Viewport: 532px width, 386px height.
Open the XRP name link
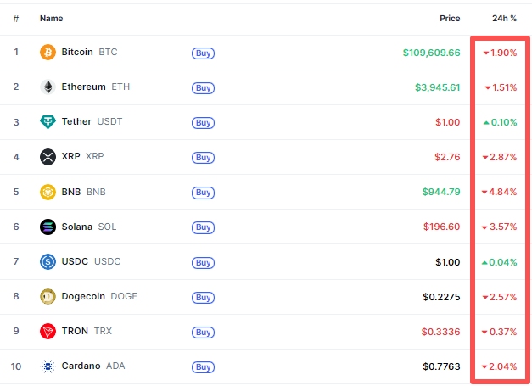[81, 157]
